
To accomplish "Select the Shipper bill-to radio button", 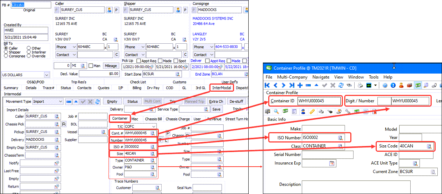I will tap(6, 52).
